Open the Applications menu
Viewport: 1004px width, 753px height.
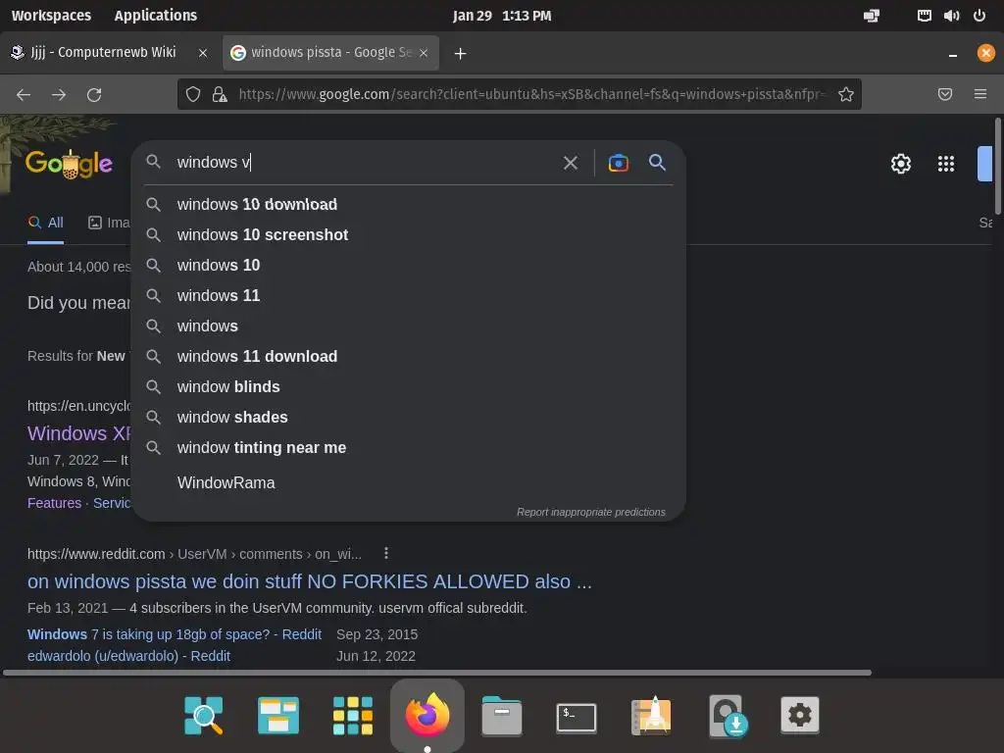(156, 16)
